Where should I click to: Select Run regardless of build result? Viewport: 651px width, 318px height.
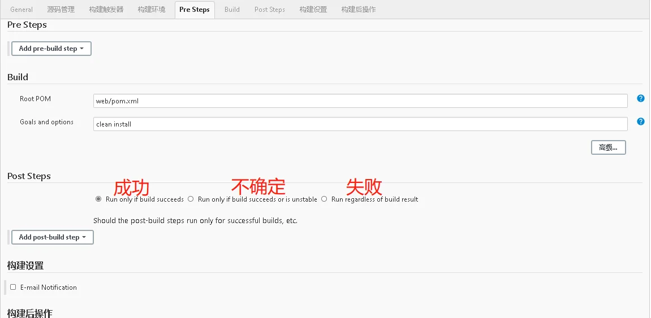pos(324,199)
